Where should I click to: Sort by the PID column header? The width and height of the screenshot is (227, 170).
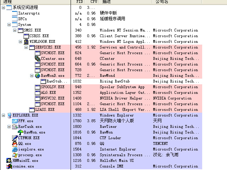[x=78, y=2]
